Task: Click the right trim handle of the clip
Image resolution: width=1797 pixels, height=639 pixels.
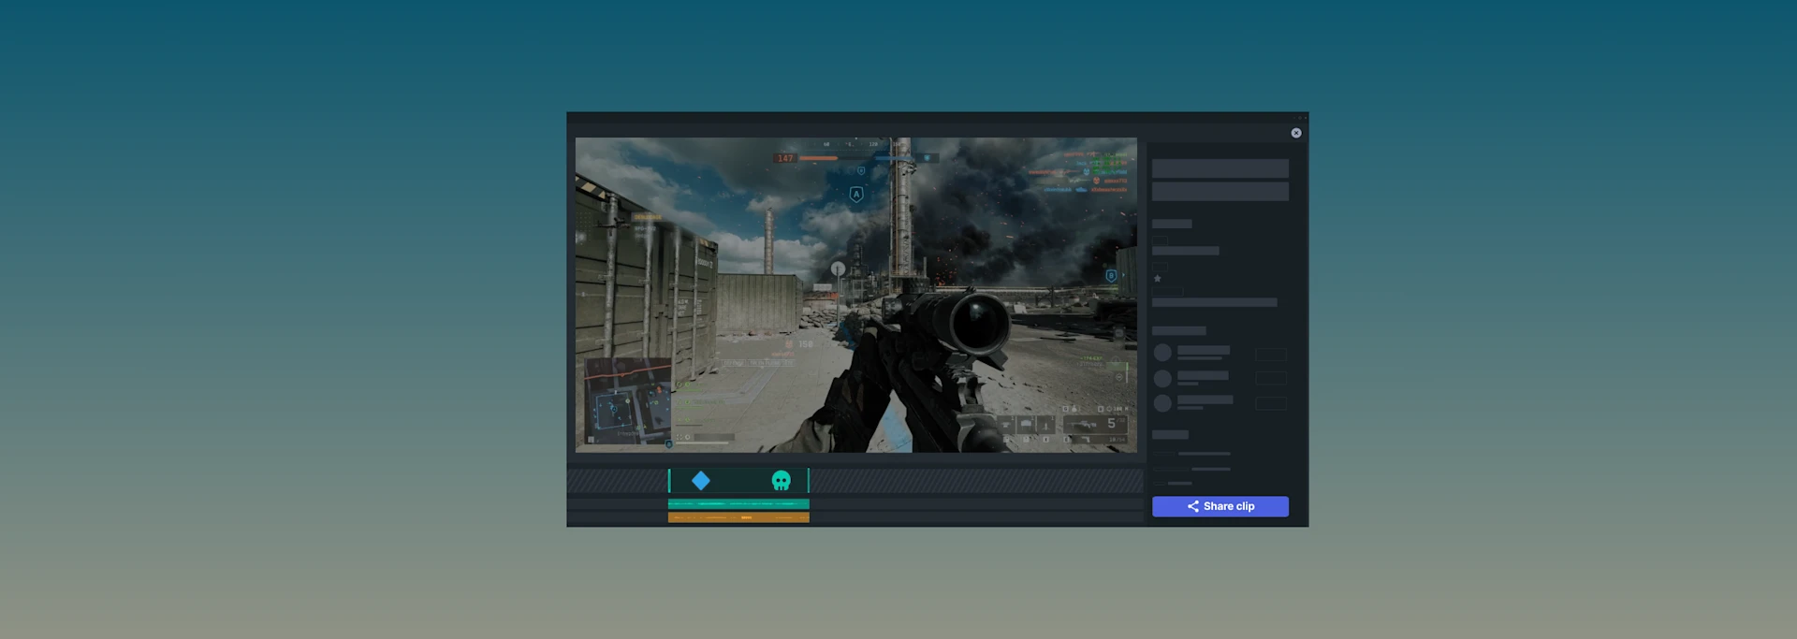Action: (809, 481)
